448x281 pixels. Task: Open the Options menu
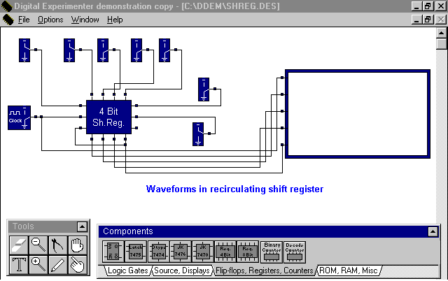(50, 20)
